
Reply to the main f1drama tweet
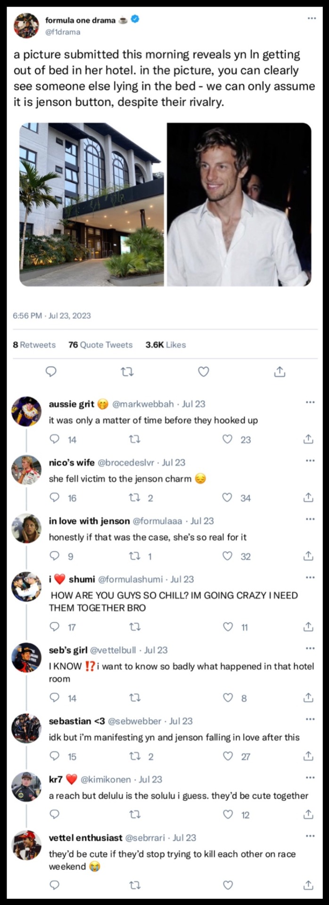tap(51, 372)
